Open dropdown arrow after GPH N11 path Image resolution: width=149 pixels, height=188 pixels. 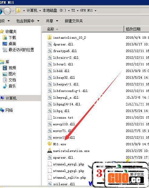pos(95,11)
